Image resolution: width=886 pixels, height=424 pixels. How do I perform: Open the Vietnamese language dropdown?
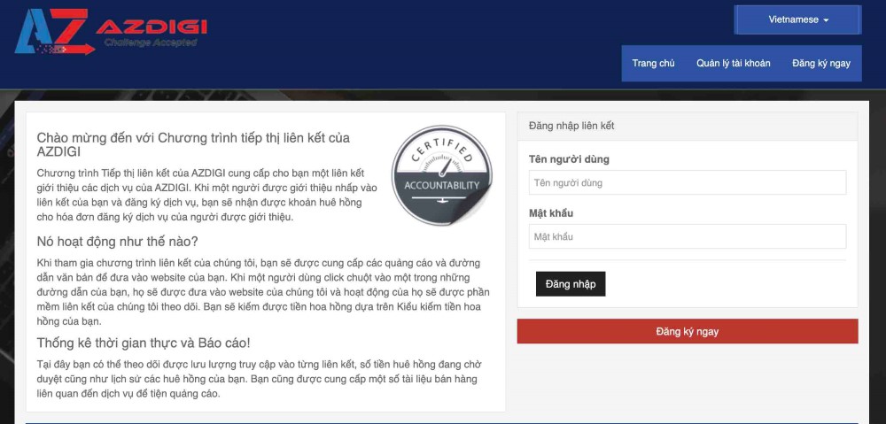tap(798, 19)
